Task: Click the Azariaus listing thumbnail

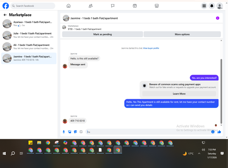Action: tap(7, 24)
